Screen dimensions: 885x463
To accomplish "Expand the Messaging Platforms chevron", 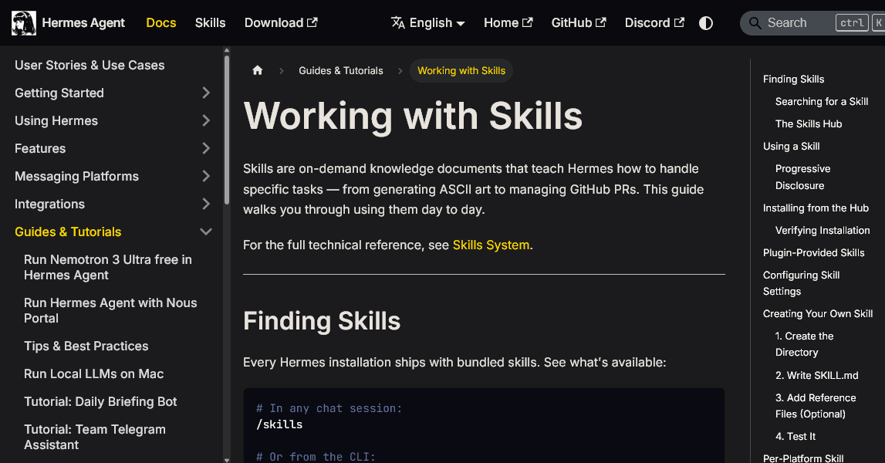I will coord(206,176).
